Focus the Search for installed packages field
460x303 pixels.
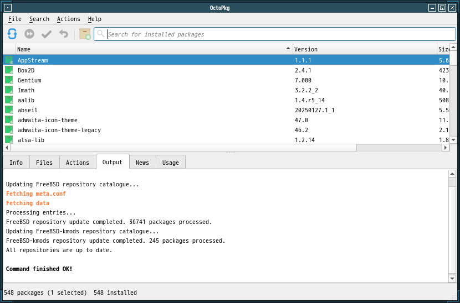pos(275,34)
